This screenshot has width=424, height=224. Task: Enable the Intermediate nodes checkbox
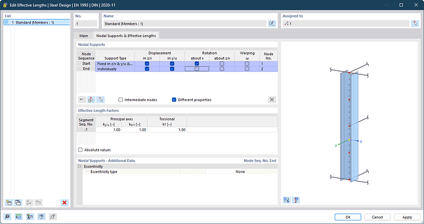(x=121, y=100)
